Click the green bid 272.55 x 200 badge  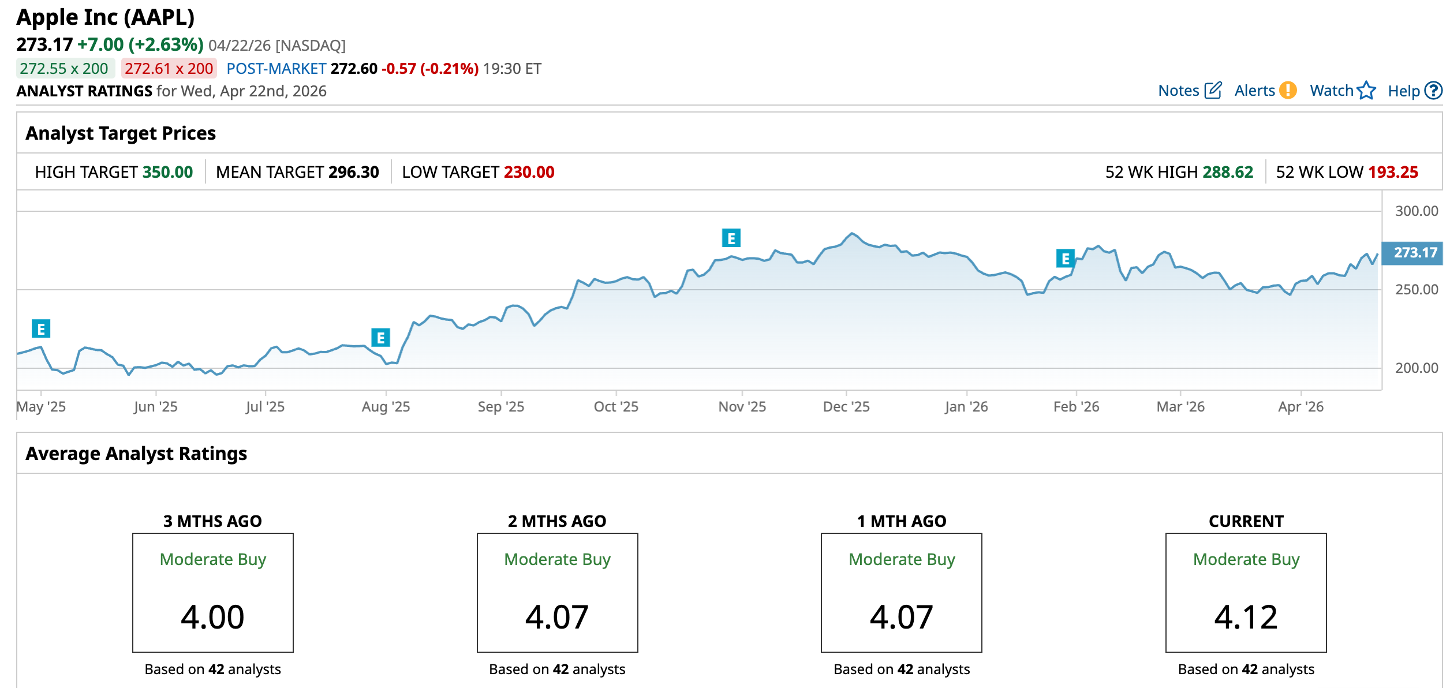tap(64, 69)
